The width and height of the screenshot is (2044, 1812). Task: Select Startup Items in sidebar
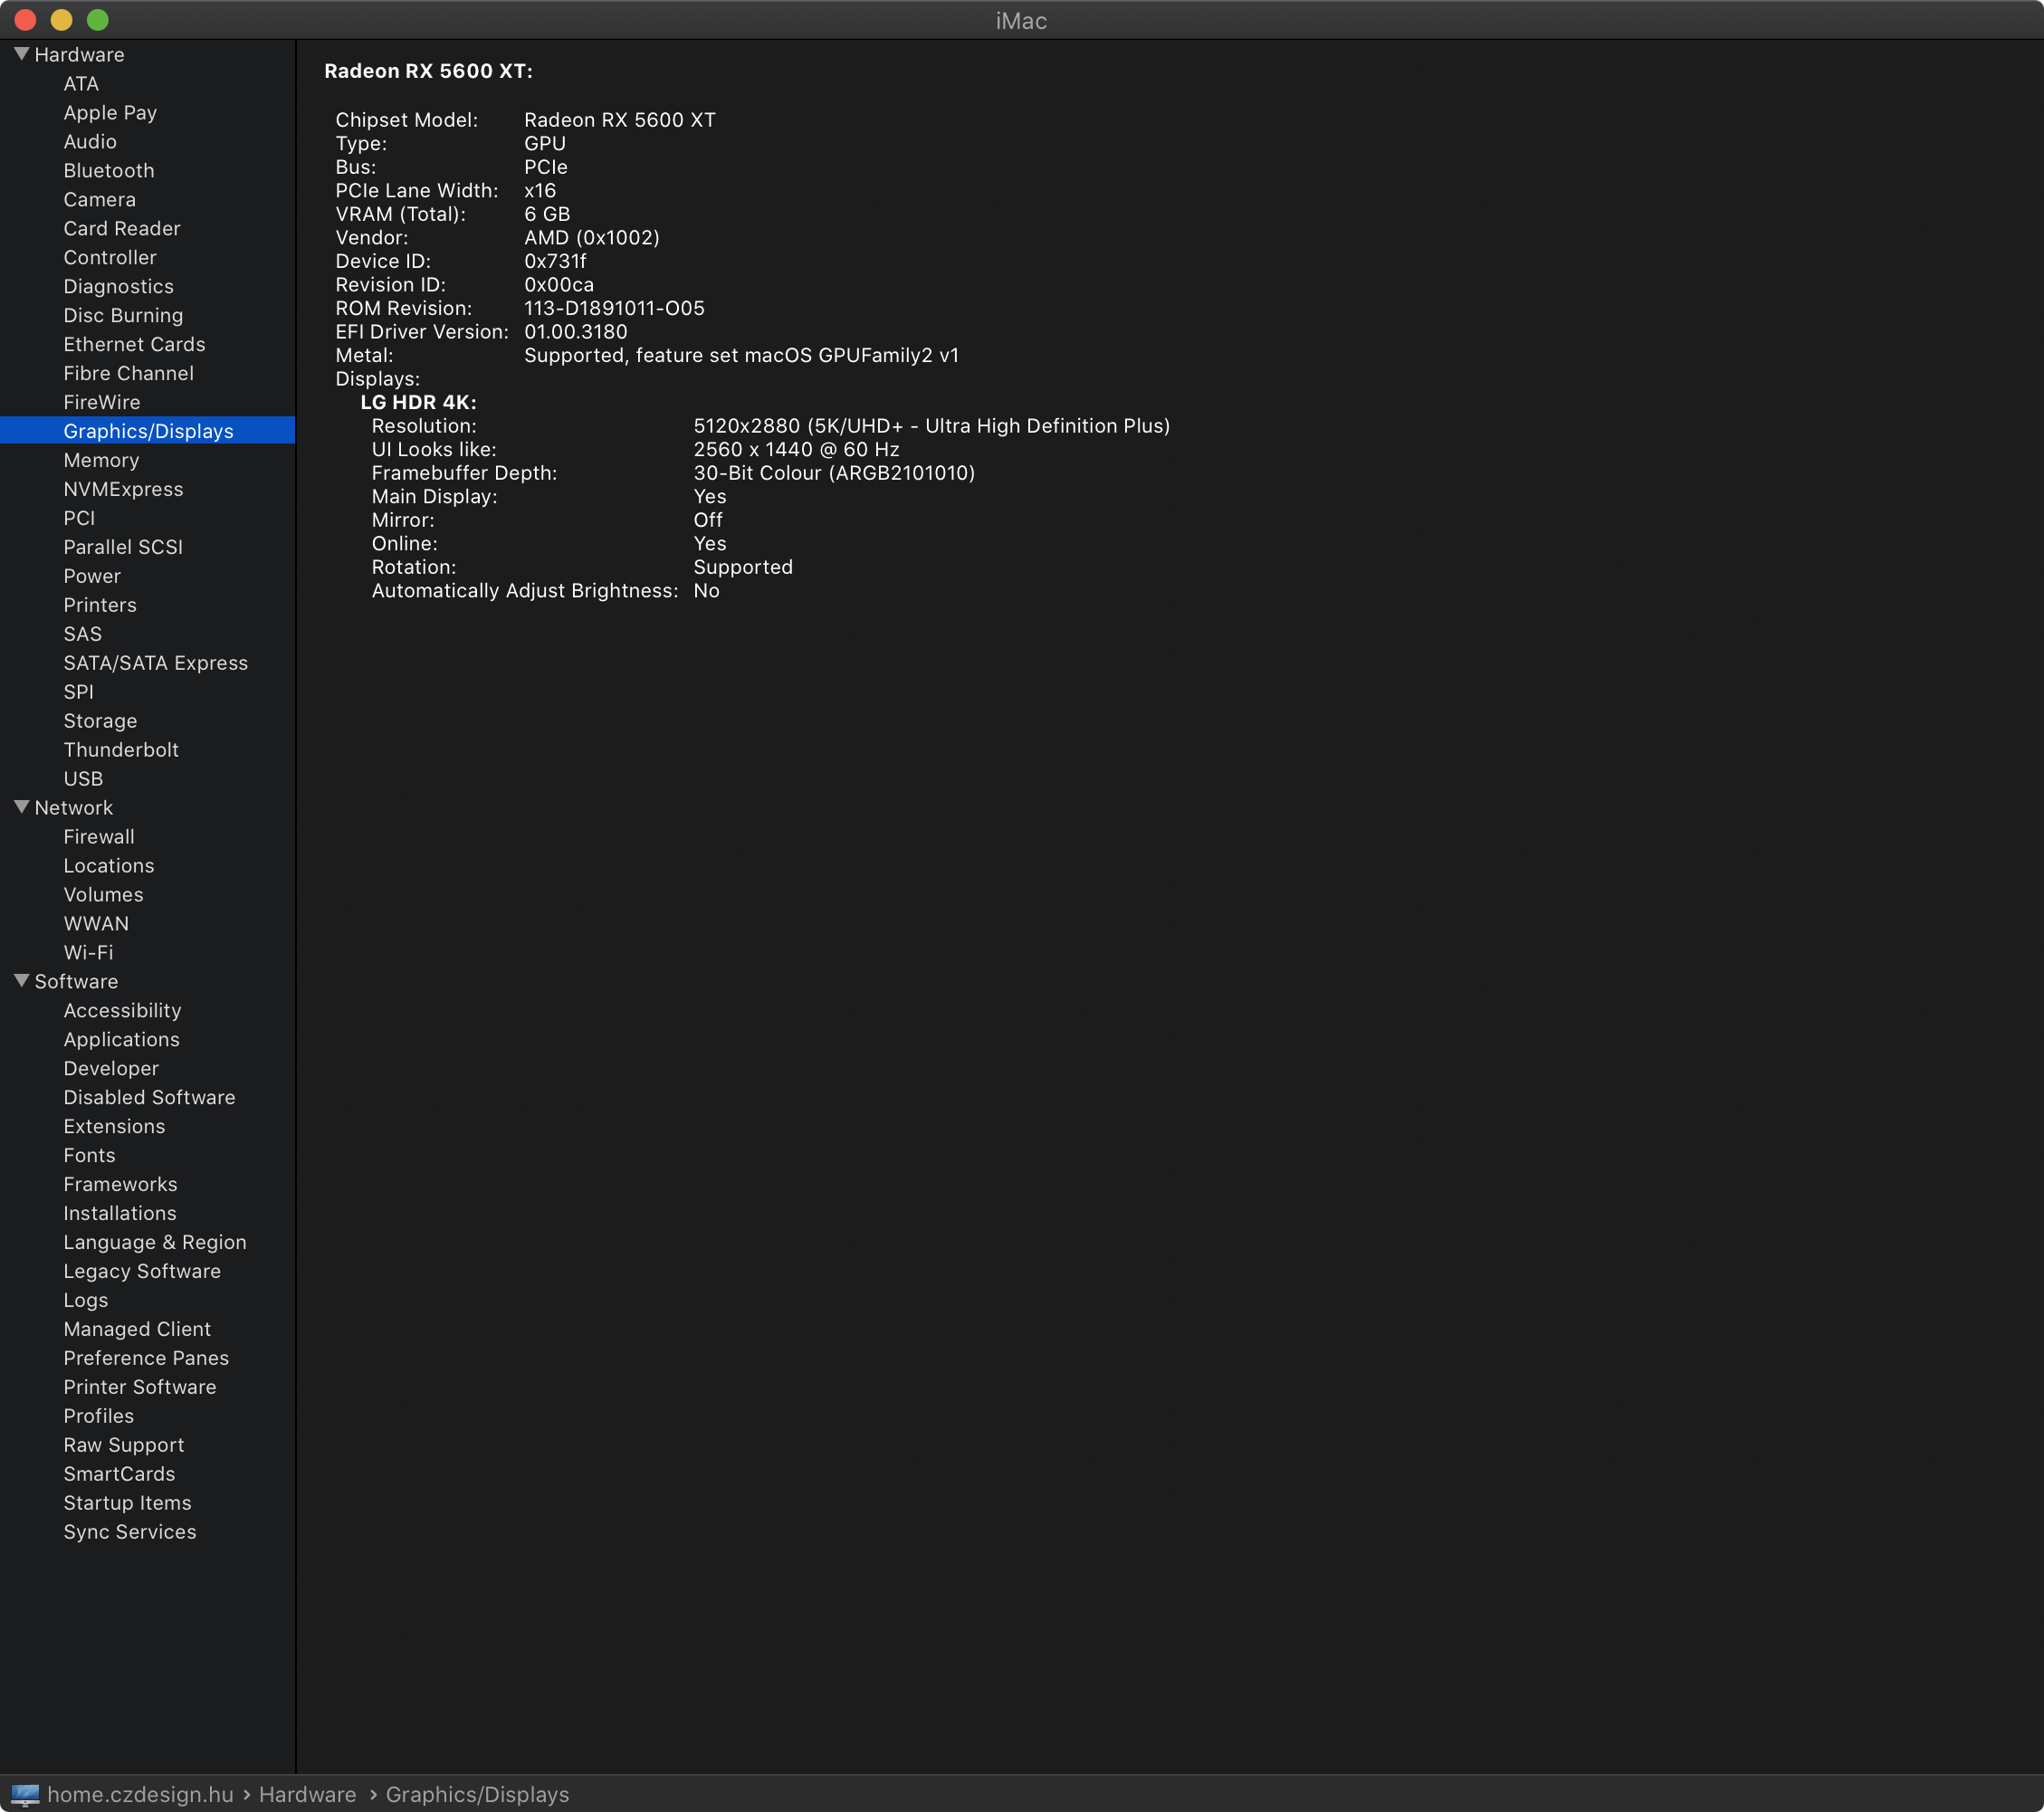127,1503
